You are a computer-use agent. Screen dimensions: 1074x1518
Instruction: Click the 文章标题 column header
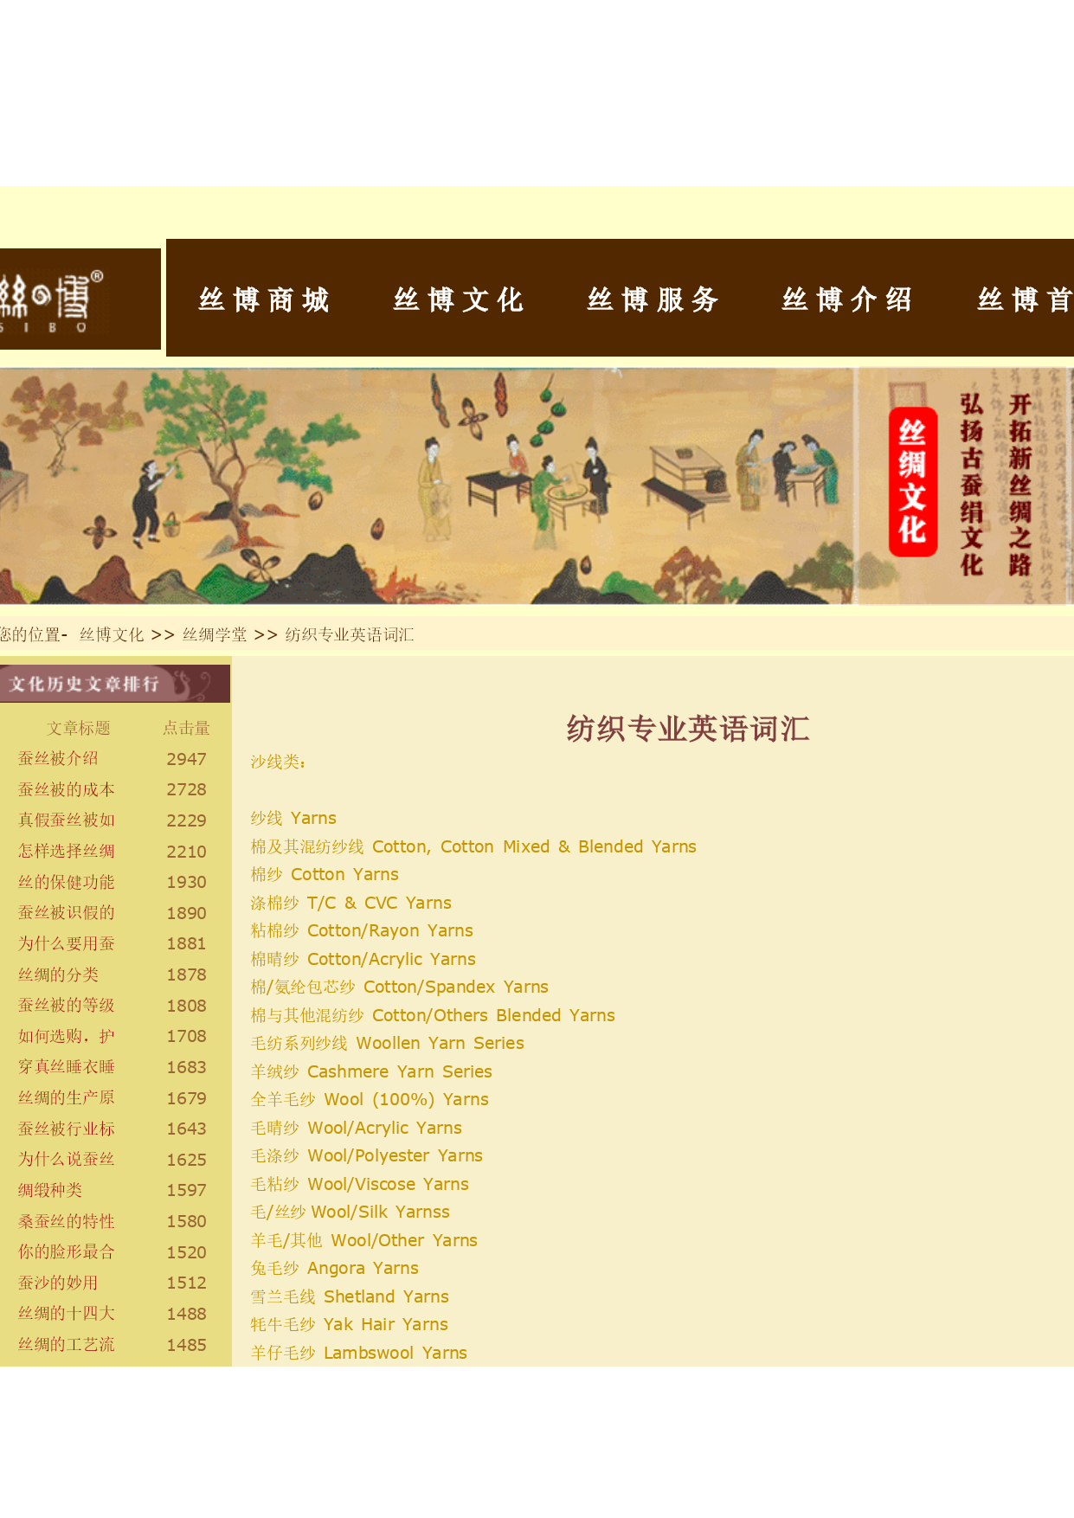(x=79, y=728)
